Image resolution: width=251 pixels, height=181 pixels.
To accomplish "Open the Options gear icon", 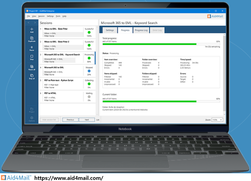I will coord(32,118).
